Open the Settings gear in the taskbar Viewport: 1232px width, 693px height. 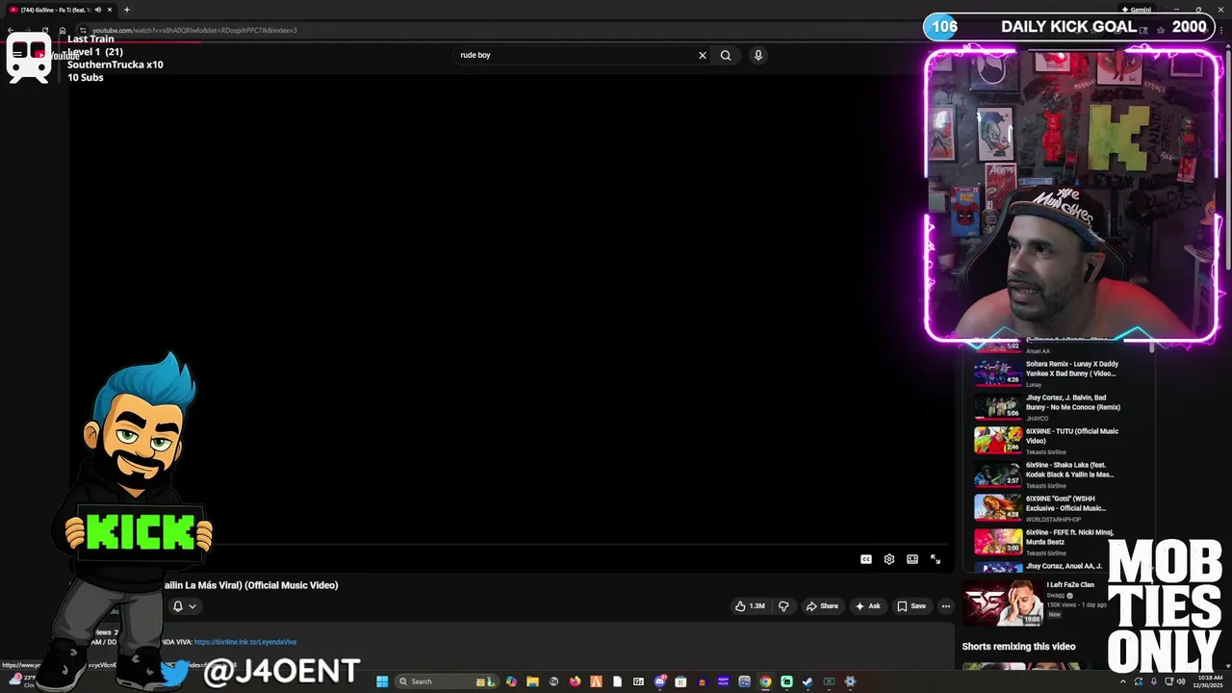point(850,681)
